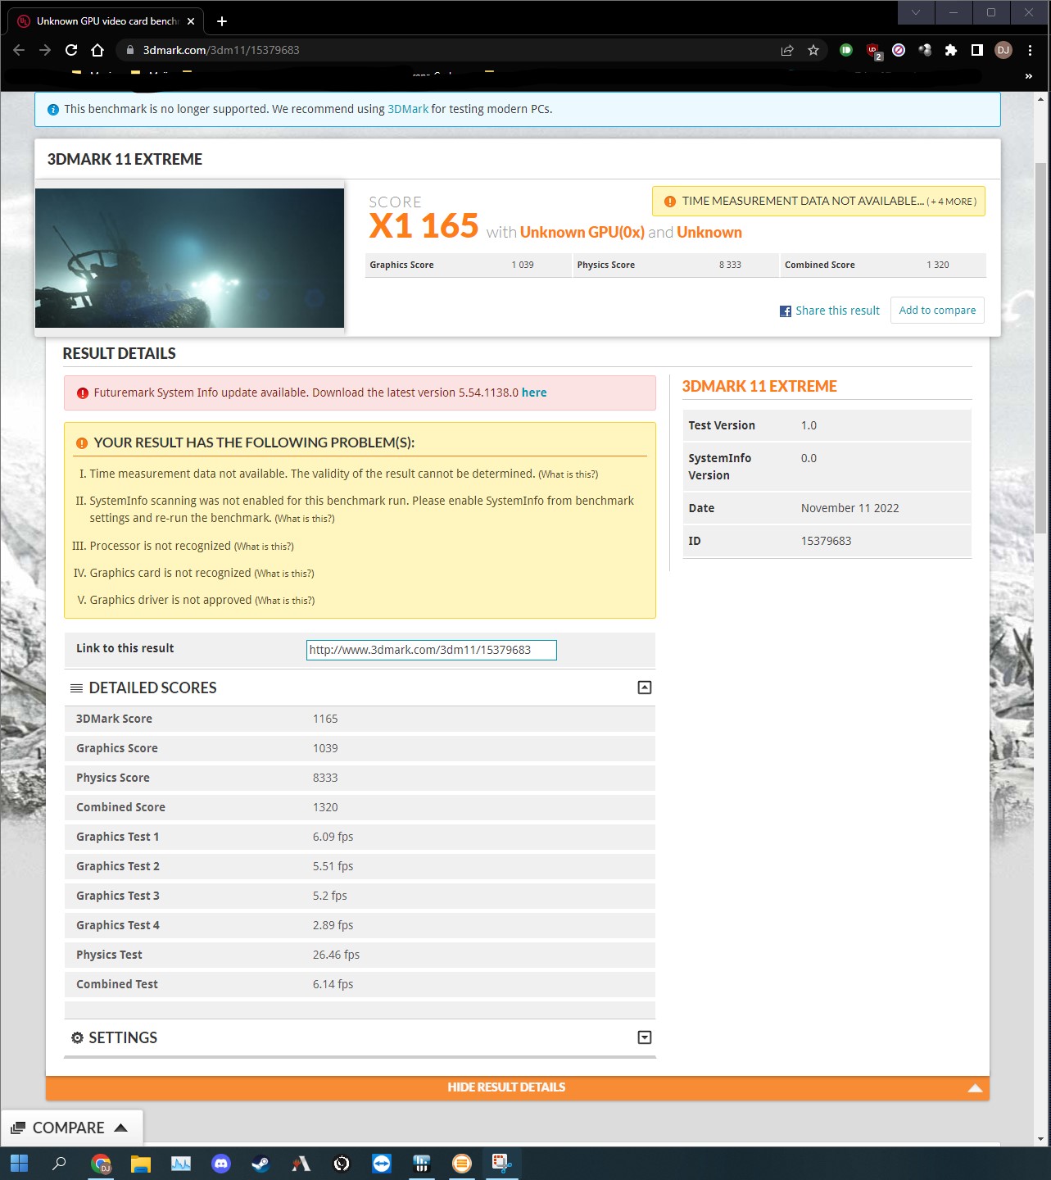Screen dimensions: 1051x1180
Task: Open the DJ profile avatar
Action: click(1003, 50)
